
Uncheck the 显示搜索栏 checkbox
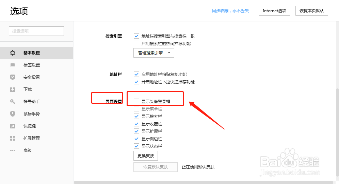[136, 117]
